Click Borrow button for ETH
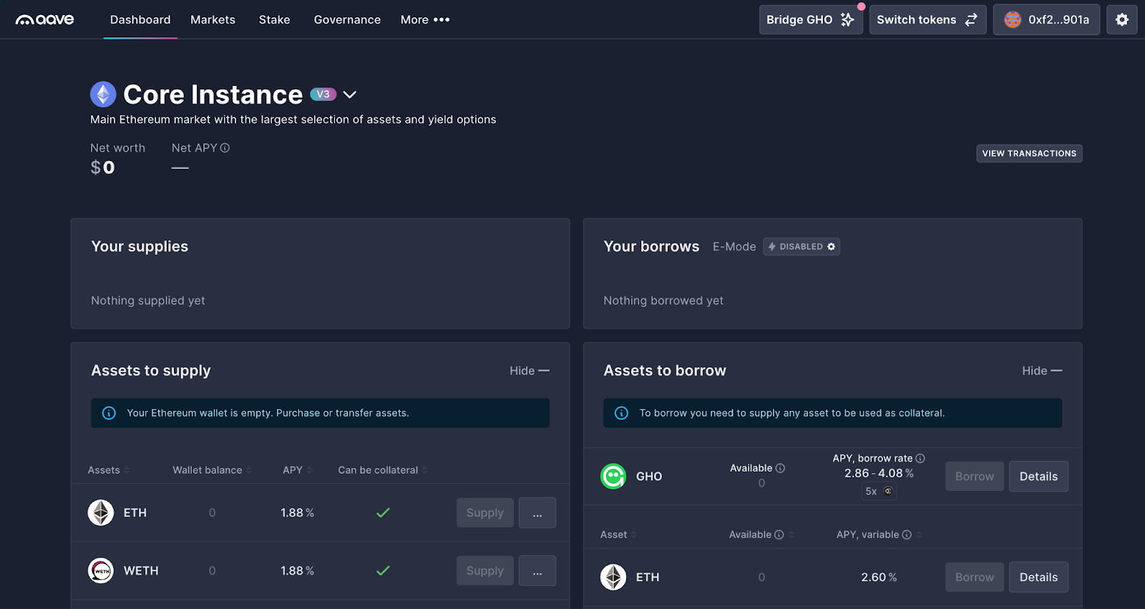 point(975,577)
